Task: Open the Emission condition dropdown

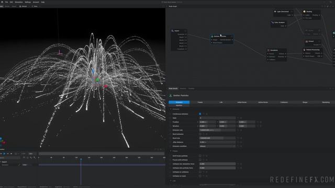Action: (x=217, y=146)
